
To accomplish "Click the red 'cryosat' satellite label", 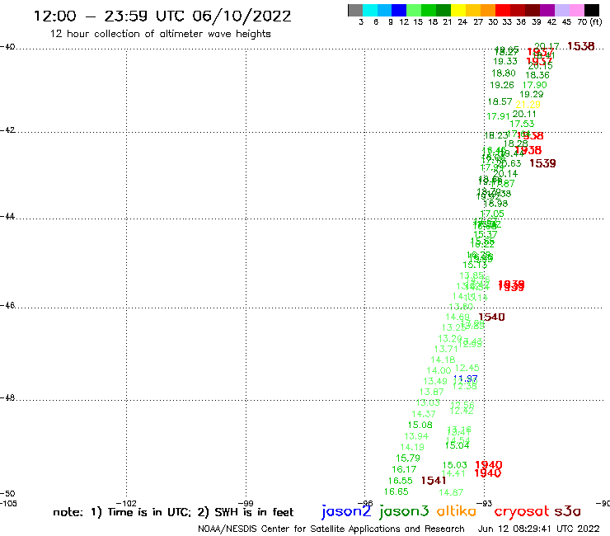I will 521,511.
